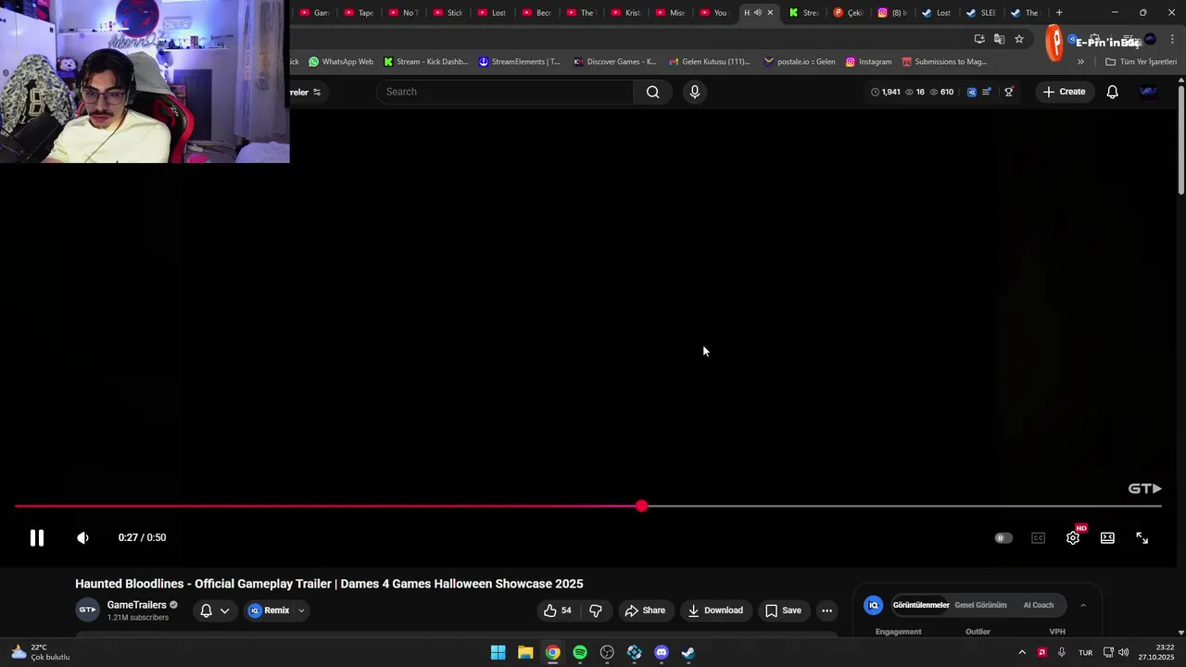Click the Create button
This screenshot has width=1186, height=667.
pos(1064,92)
